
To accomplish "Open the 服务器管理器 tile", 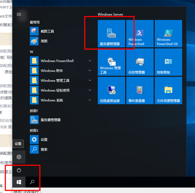I will point(111,34).
